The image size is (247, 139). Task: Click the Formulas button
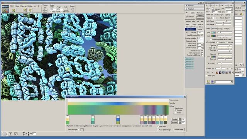[200, 13]
